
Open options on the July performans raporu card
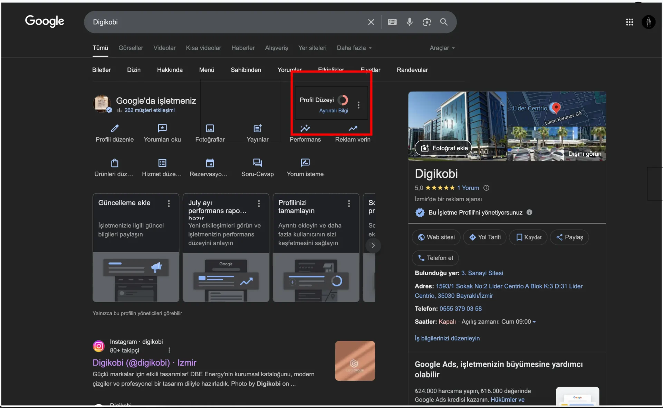pyautogui.click(x=259, y=204)
